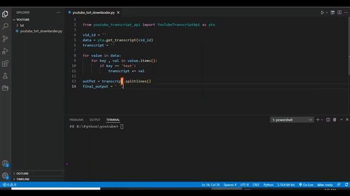The image size is (350, 196).
Task: Open the notifications bell icon
Action: pyautogui.click(x=346, y=185)
